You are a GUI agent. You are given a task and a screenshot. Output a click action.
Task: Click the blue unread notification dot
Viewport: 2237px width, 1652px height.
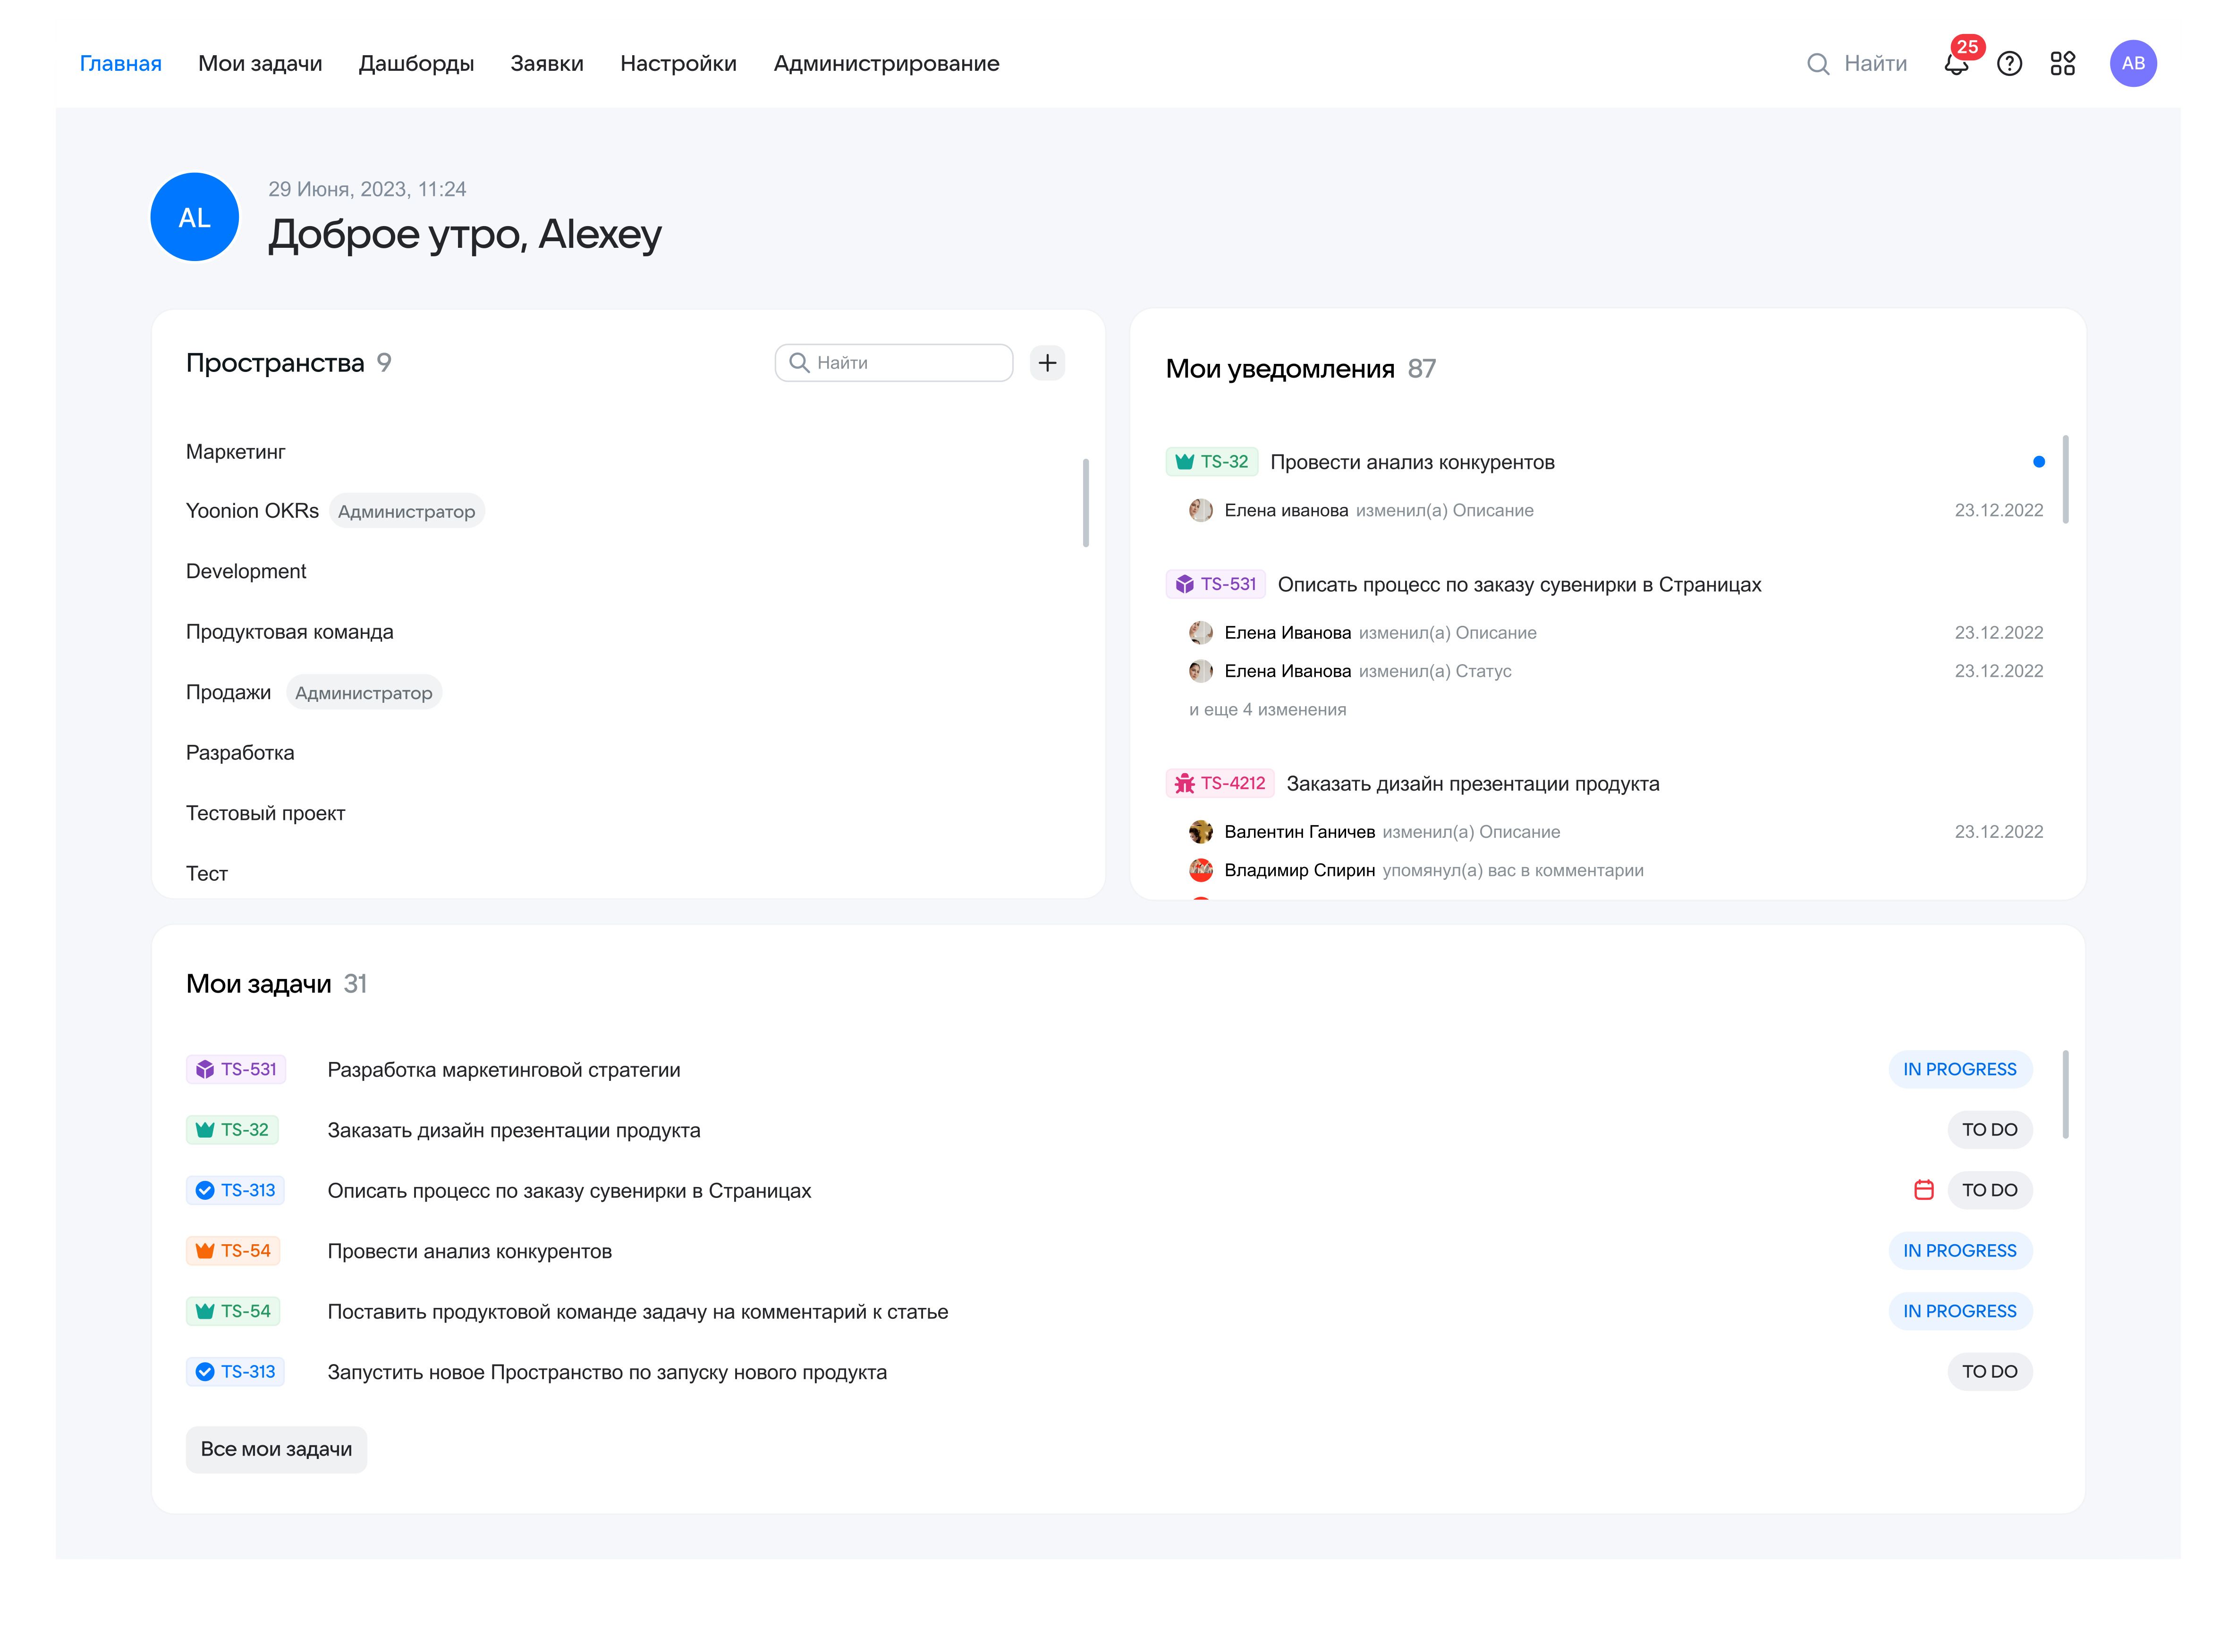(x=2038, y=462)
